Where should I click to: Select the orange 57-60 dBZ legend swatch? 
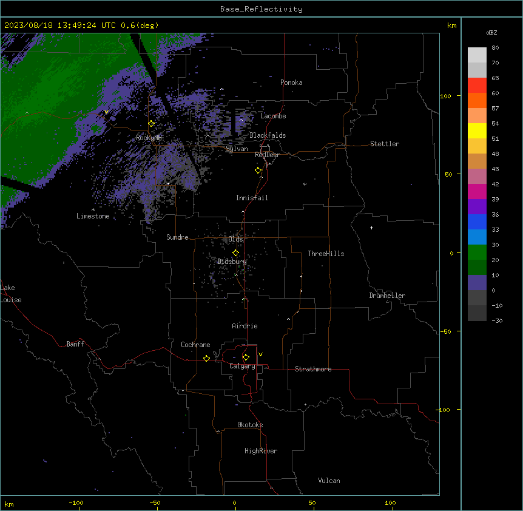pos(477,100)
